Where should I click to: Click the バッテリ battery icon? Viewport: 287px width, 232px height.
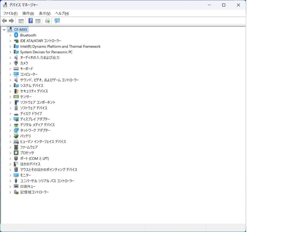click(16, 136)
